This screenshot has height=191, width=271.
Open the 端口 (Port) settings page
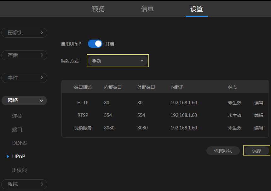coord(20,129)
